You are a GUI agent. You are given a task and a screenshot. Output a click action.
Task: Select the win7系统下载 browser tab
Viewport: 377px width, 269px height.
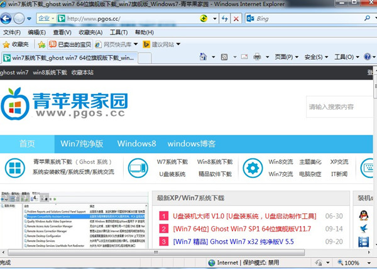click(70, 58)
